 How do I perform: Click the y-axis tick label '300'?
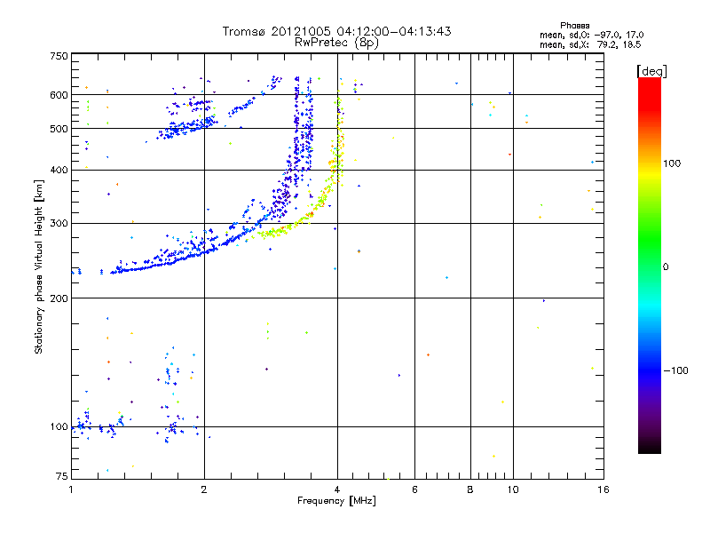(x=59, y=223)
